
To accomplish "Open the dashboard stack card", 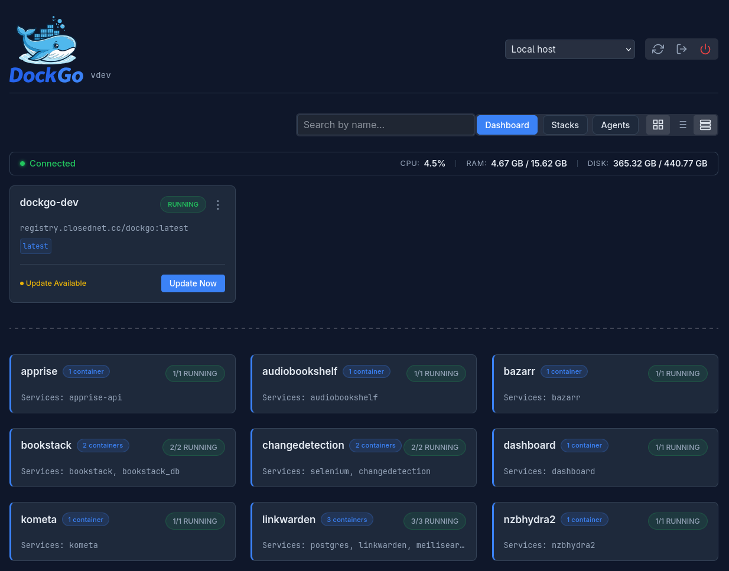I will tap(605, 458).
